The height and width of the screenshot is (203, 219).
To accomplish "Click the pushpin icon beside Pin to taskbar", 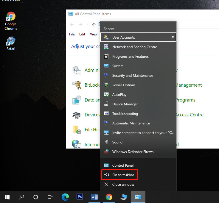I will tap(106, 175).
